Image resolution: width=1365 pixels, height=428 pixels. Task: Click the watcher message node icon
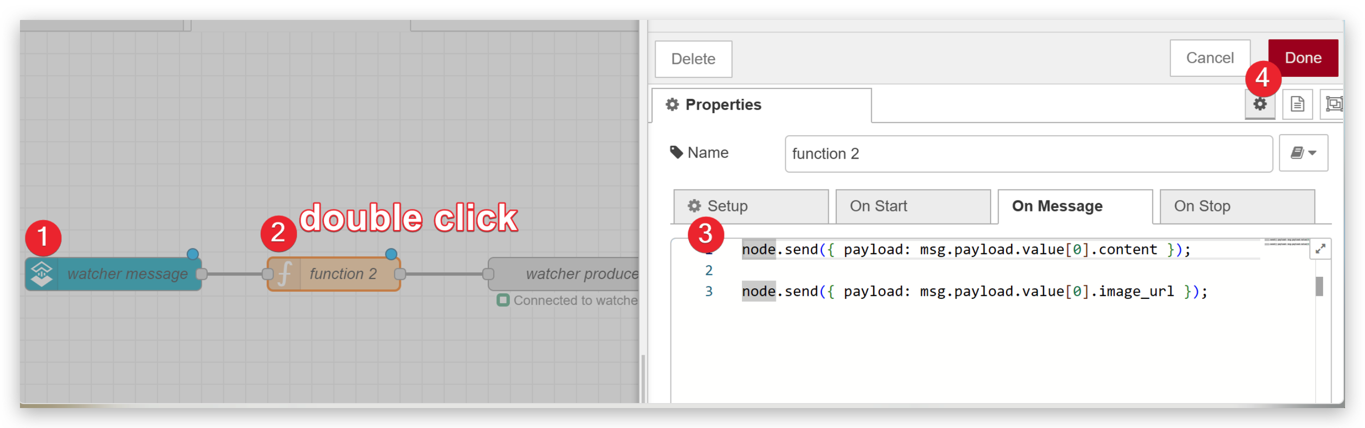(41, 274)
